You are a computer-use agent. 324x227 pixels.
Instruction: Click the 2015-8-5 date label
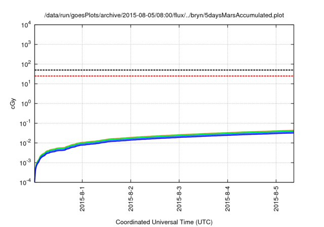tap(276, 199)
